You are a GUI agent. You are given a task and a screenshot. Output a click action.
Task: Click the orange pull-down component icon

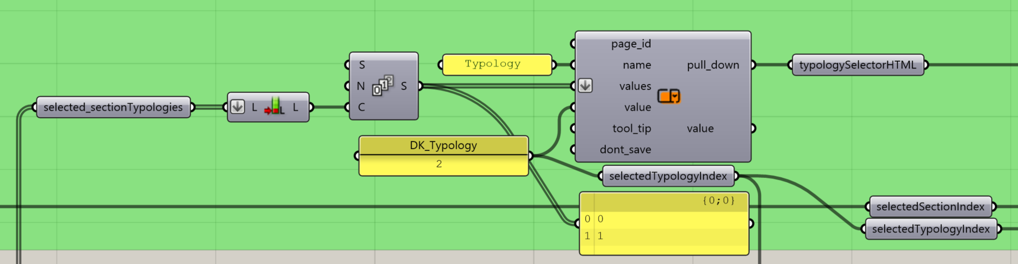pos(669,96)
